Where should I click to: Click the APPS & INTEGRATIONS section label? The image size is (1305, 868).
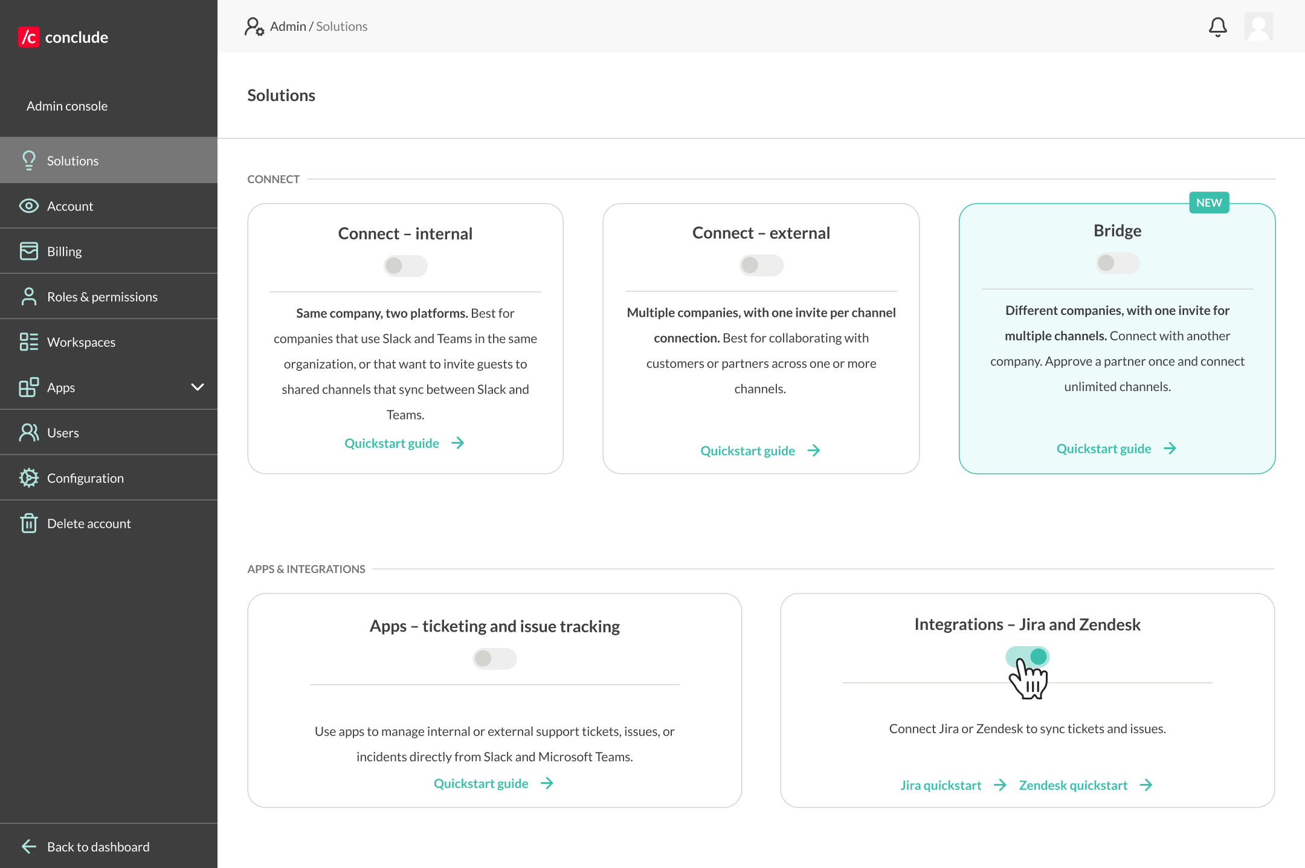[x=306, y=569]
